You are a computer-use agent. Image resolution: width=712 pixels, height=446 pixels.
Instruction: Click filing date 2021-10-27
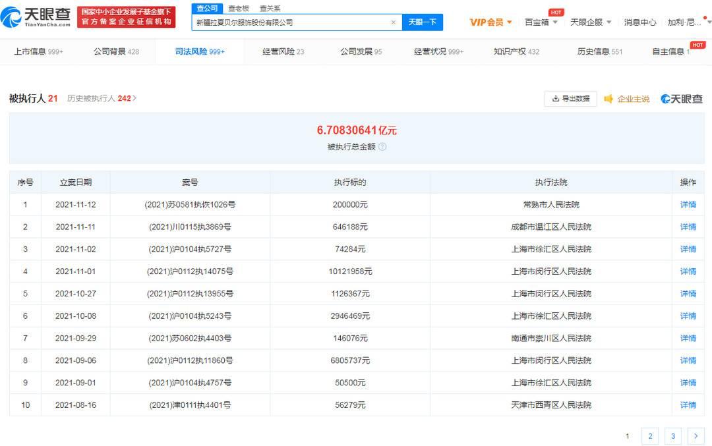click(x=76, y=294)
